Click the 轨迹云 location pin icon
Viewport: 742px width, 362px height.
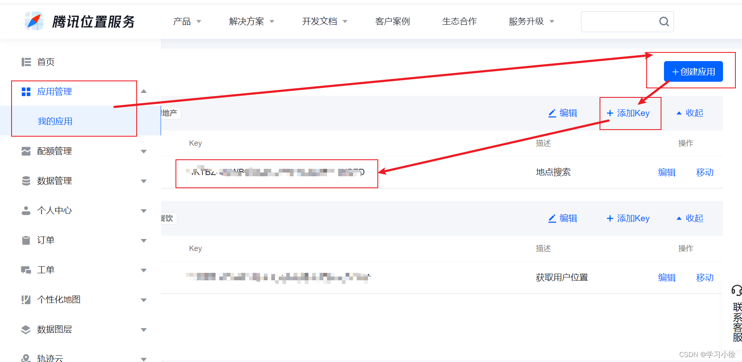26,358
